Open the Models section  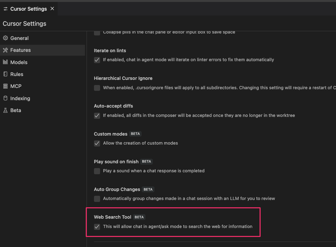(x=42, y=62)
